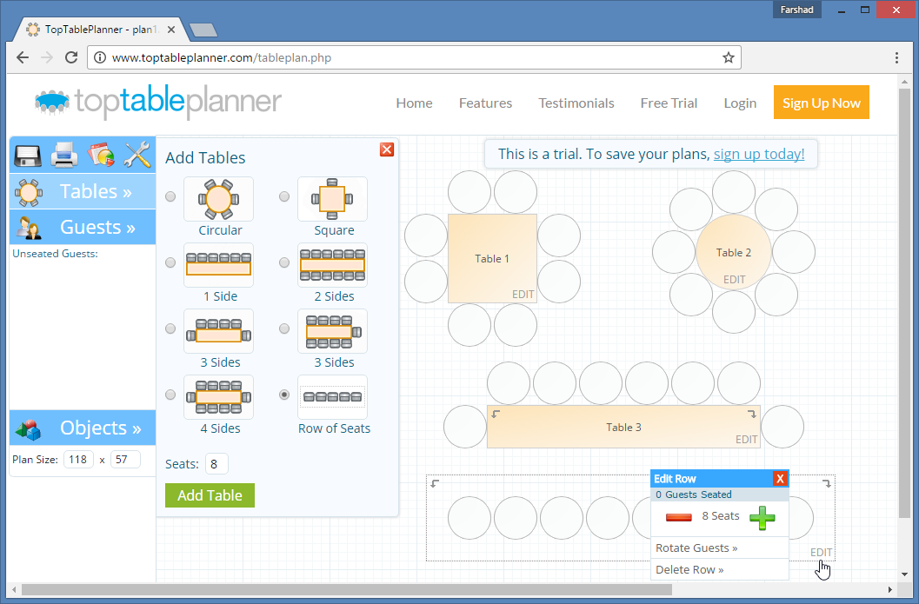The image size is (919, 604).
Task: Click the save plan floppy disk icon
Action: pyautogui.click(x=28, y=156)
